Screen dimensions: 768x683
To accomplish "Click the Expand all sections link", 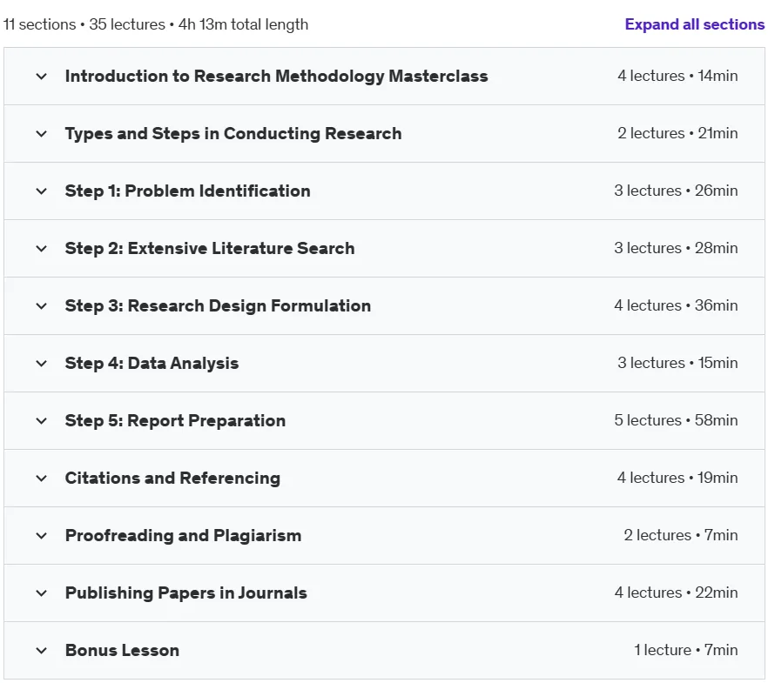I will (694, 24).
